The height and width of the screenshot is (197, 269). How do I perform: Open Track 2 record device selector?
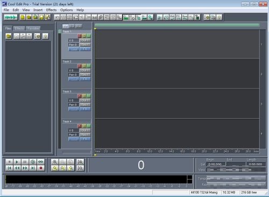point(85,75)
